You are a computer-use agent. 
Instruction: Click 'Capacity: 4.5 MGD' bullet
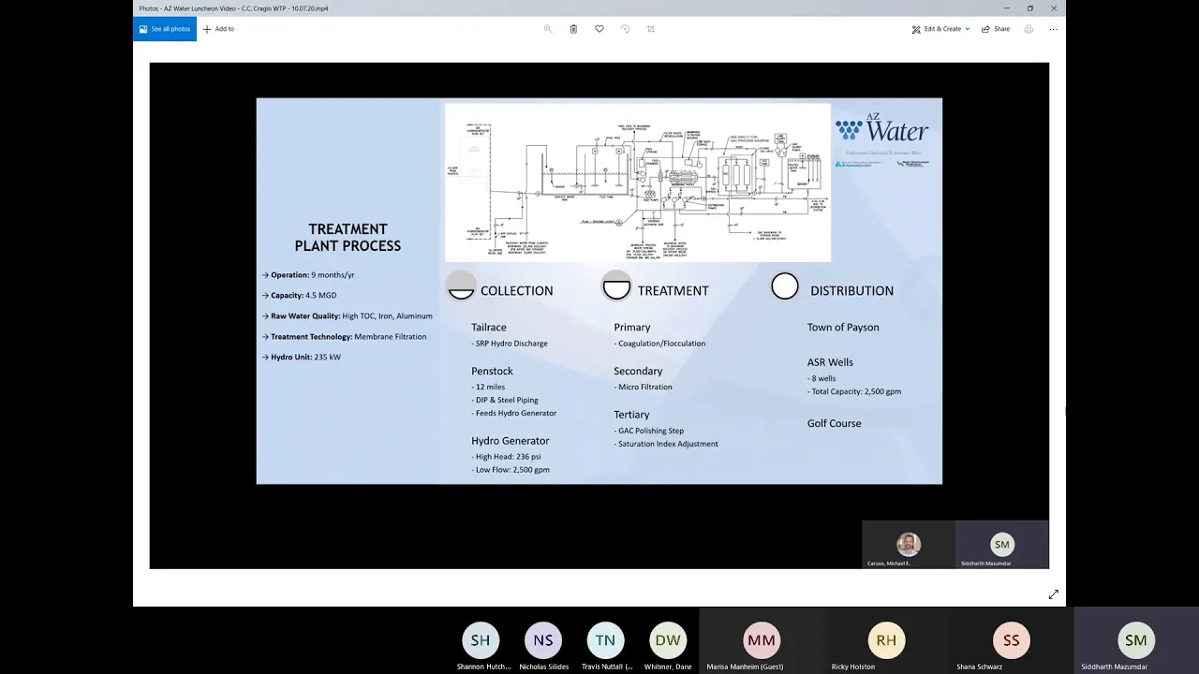point(299,296)
